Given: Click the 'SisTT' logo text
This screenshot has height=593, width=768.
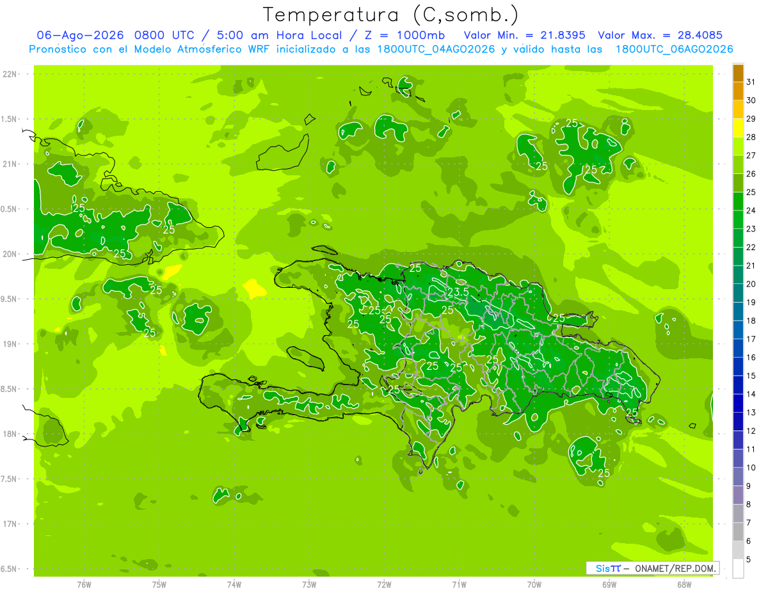Looking at the screenshot, I should coord(608,568).
